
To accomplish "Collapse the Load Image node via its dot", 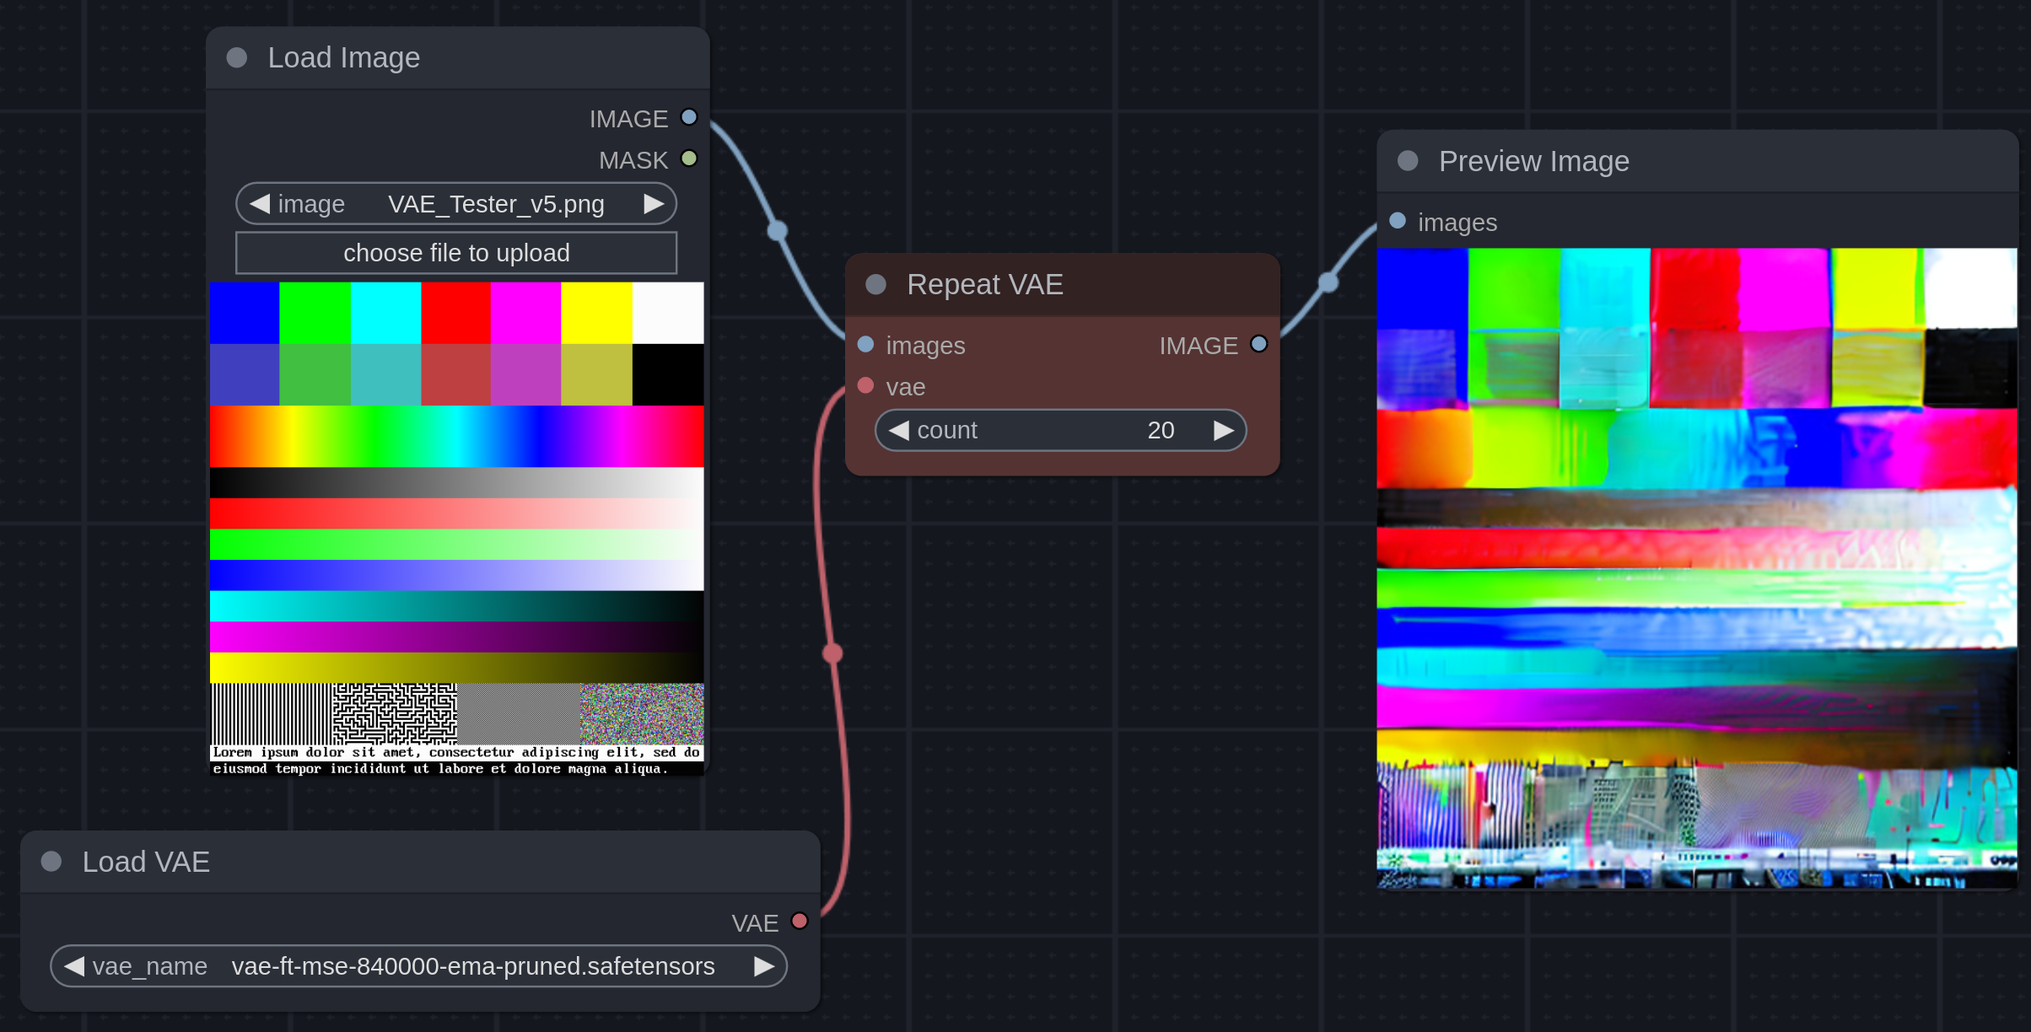I will [237, 57].
